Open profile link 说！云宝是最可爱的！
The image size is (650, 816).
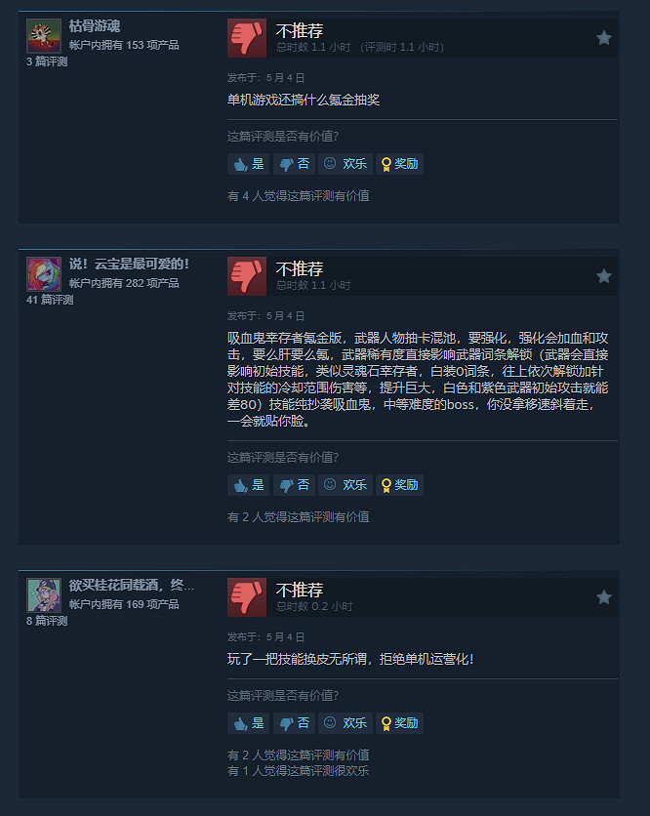pyautogui.click(x=129, y=264)
